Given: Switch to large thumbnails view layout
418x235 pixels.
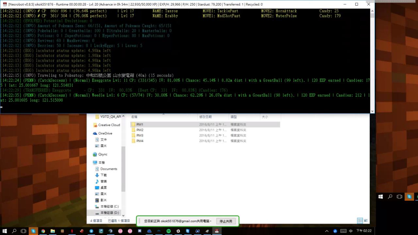Looking at the screenshot, I should (x=366, y=221).
